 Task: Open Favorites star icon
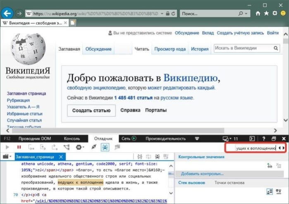[x=266, y=13]
